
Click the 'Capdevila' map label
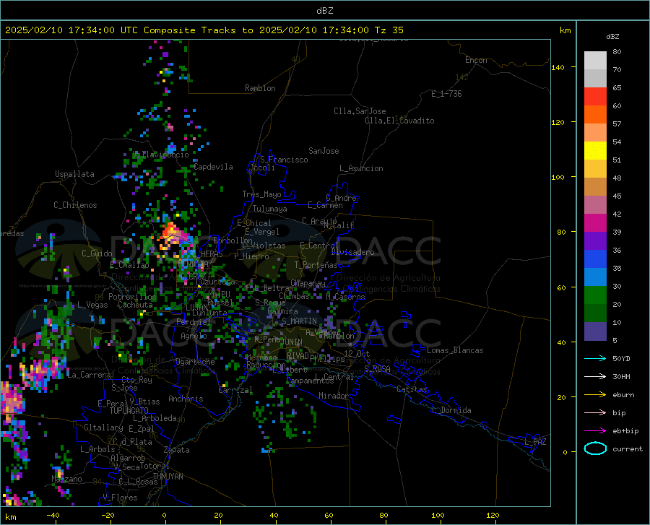point(213,167)
